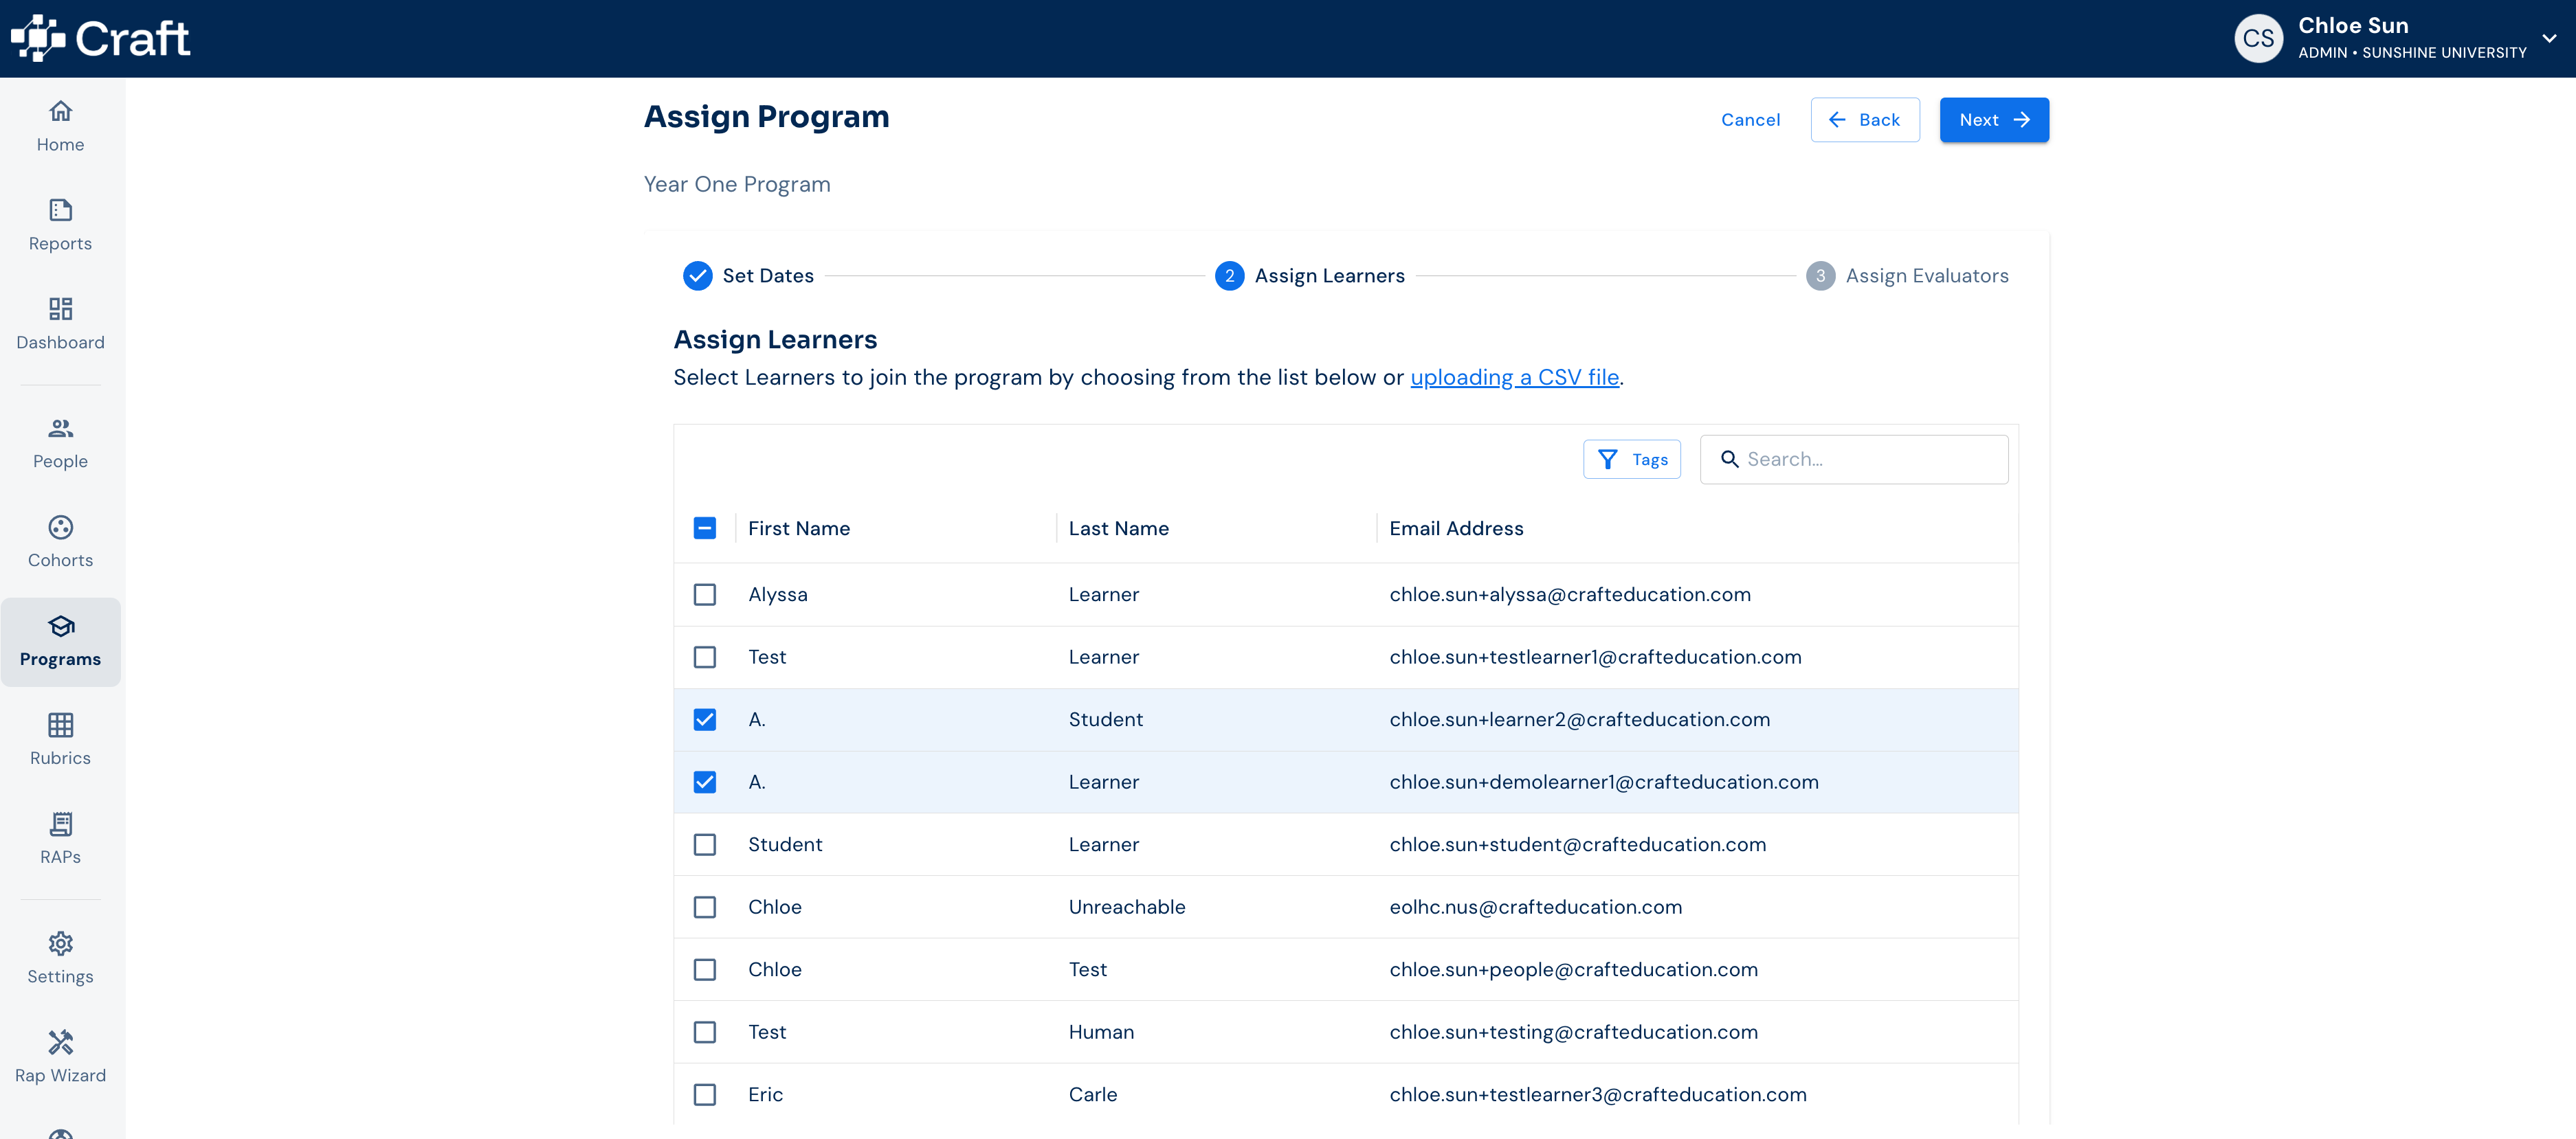Click the Cancel link
The width and height of the screenshot is (2576, 1139).
point(1750,120)
